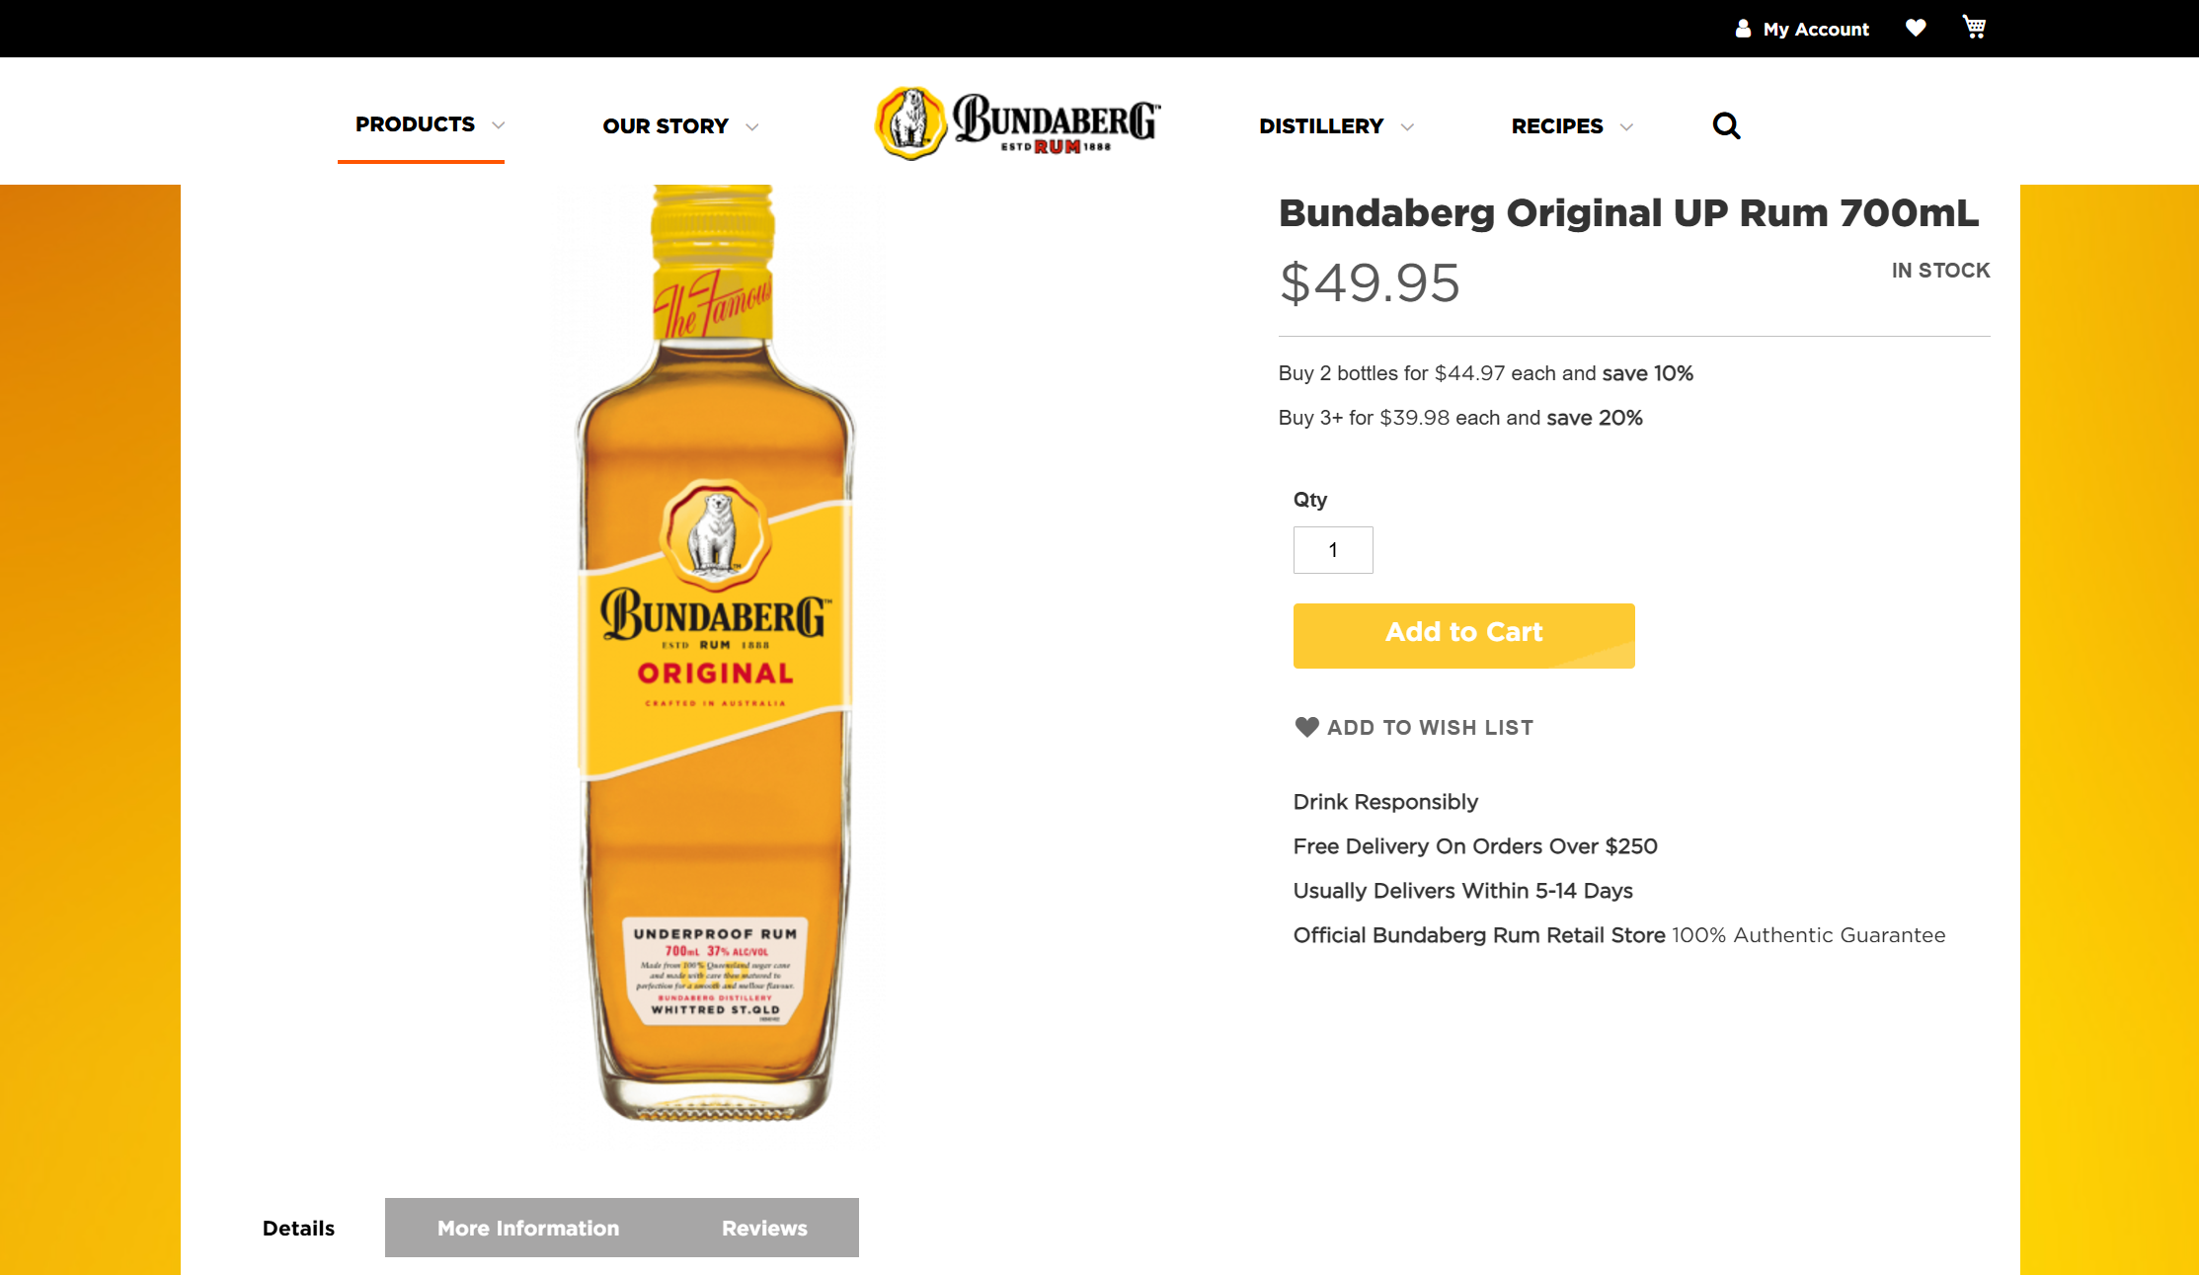Screen dimensions: 2199x1275
Task: Click the My Account link
Action: coord(1815,29)
